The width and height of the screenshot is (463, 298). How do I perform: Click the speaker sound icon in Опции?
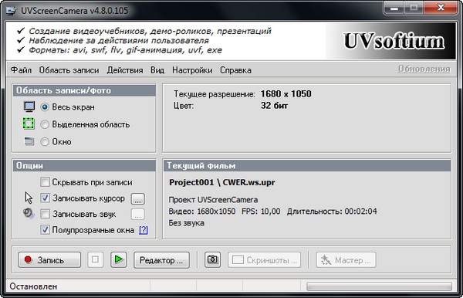click(x=29, y=213)
